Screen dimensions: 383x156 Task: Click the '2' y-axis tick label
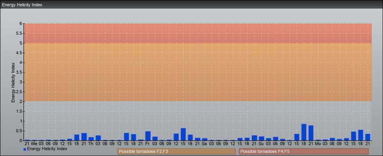click(21, 101)
